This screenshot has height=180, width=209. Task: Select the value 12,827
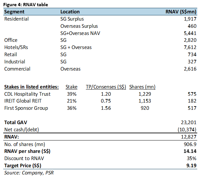189,137
